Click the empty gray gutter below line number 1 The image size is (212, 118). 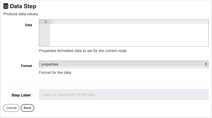click(45, 35)
